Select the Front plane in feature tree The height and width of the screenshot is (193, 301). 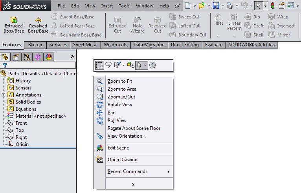pyautogui.click(x=21, y=123)
